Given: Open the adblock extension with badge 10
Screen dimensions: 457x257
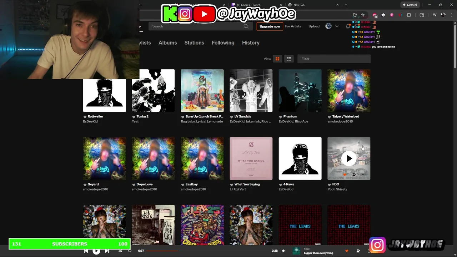Looking at the screenshot, I should click(x=375, y=15).
